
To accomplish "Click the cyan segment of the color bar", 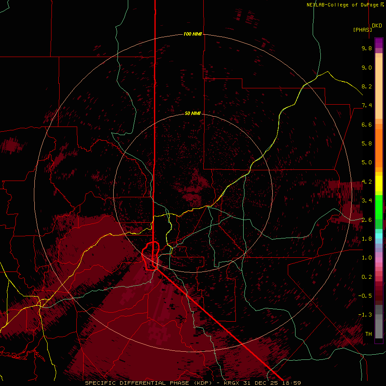I will [379, 236].
